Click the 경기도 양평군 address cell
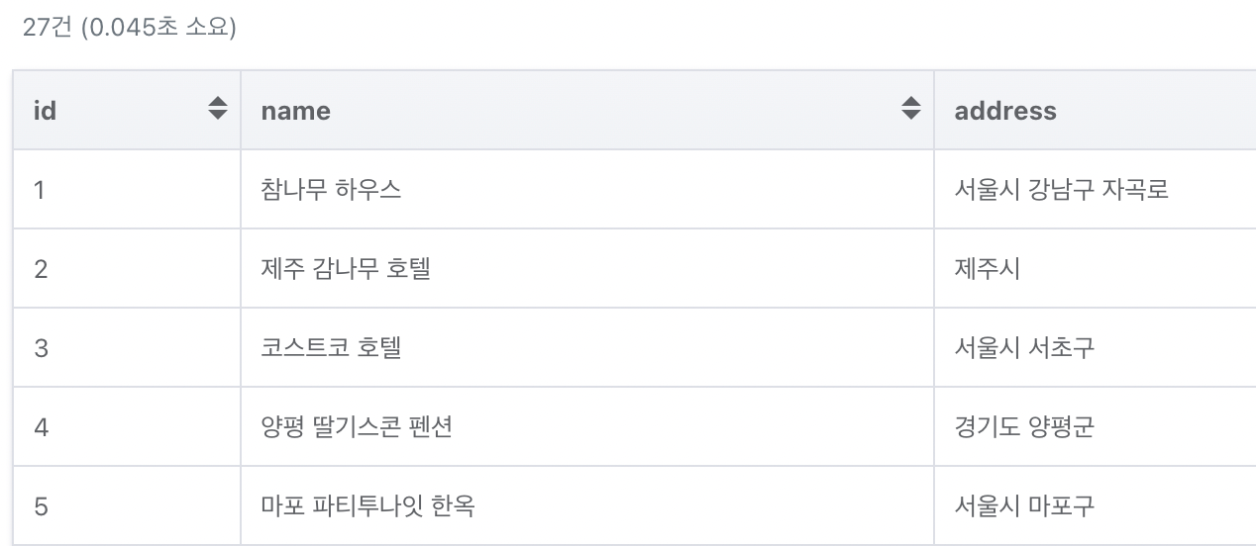1256x546 pixels. point(1096,426)
